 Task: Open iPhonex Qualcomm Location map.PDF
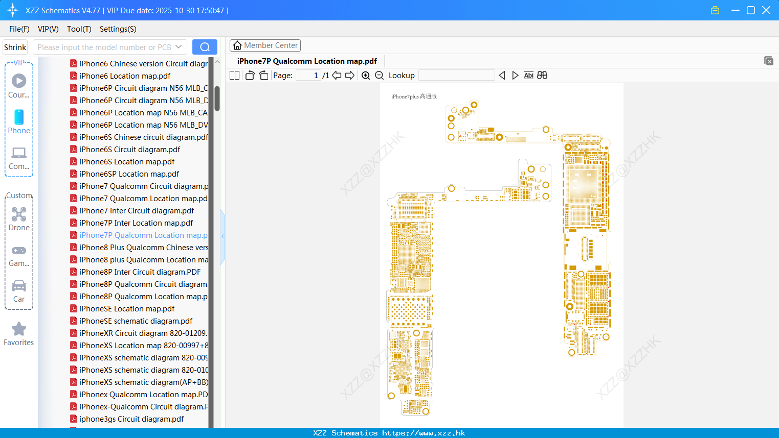pyautogui.click(x=139, y=395)
